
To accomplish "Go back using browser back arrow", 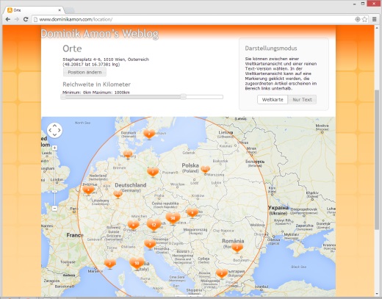I will click(7, 19).
